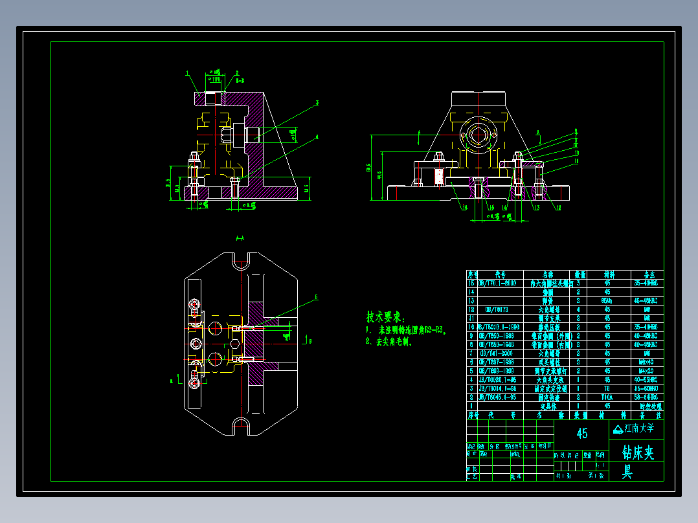The width and height of the screenshot is (698, 523).
Task: Select the 共1张 sheet count text
Action: (x=563, y=476)
